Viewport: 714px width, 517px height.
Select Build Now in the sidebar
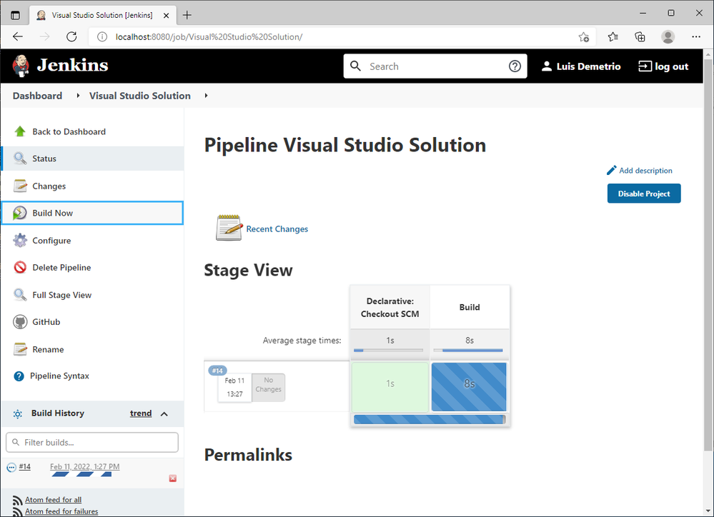click(93, 213)
